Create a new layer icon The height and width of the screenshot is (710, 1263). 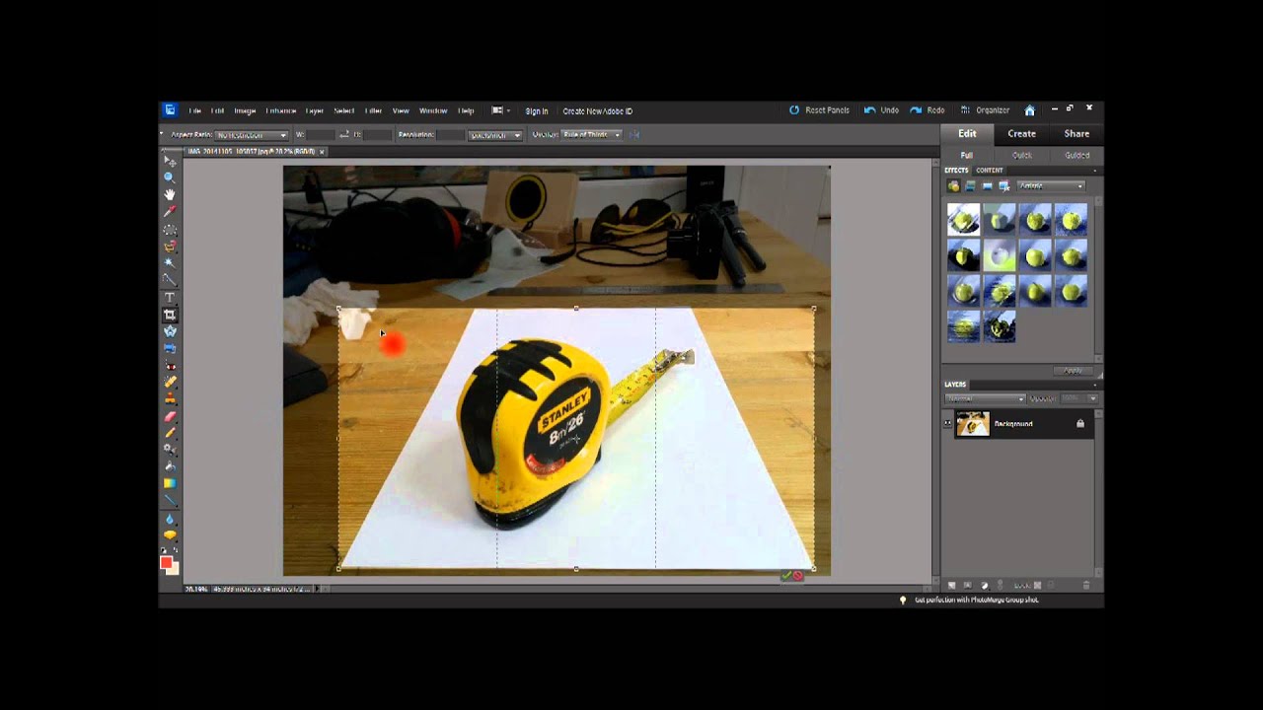point(950,585)
